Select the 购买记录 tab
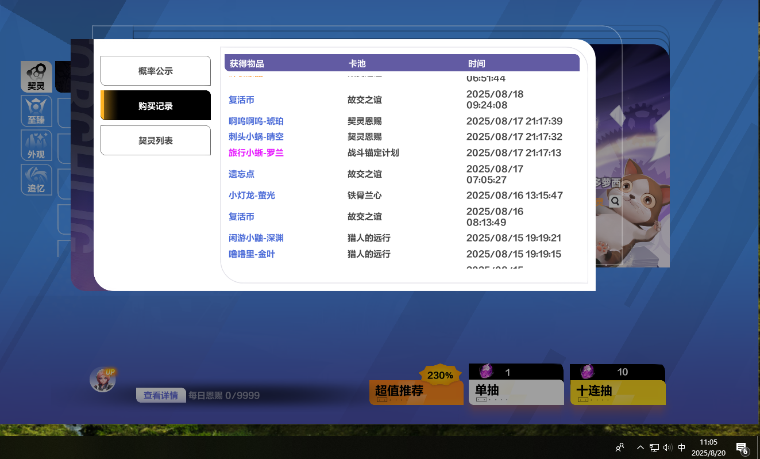The height and width of the screenshot is (459, 760). coord(156,106)
